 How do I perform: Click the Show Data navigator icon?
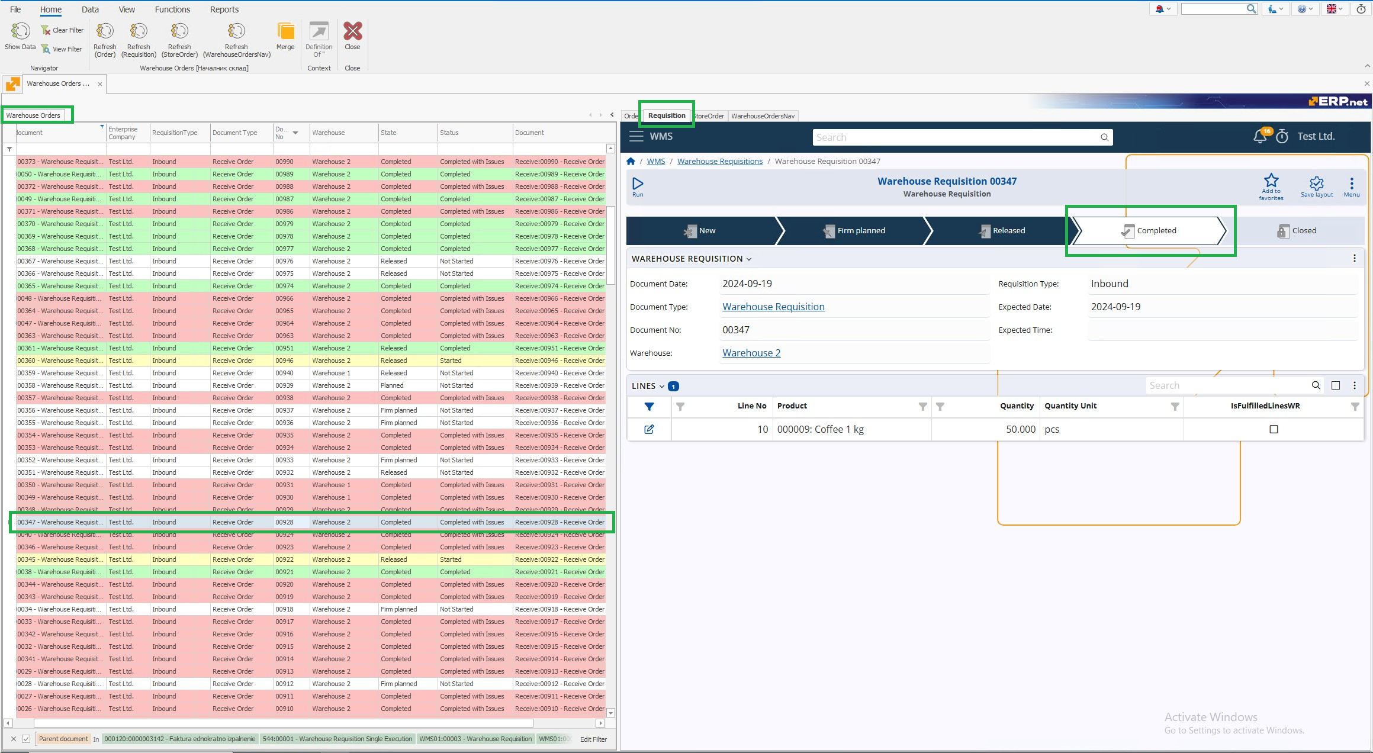20,36
